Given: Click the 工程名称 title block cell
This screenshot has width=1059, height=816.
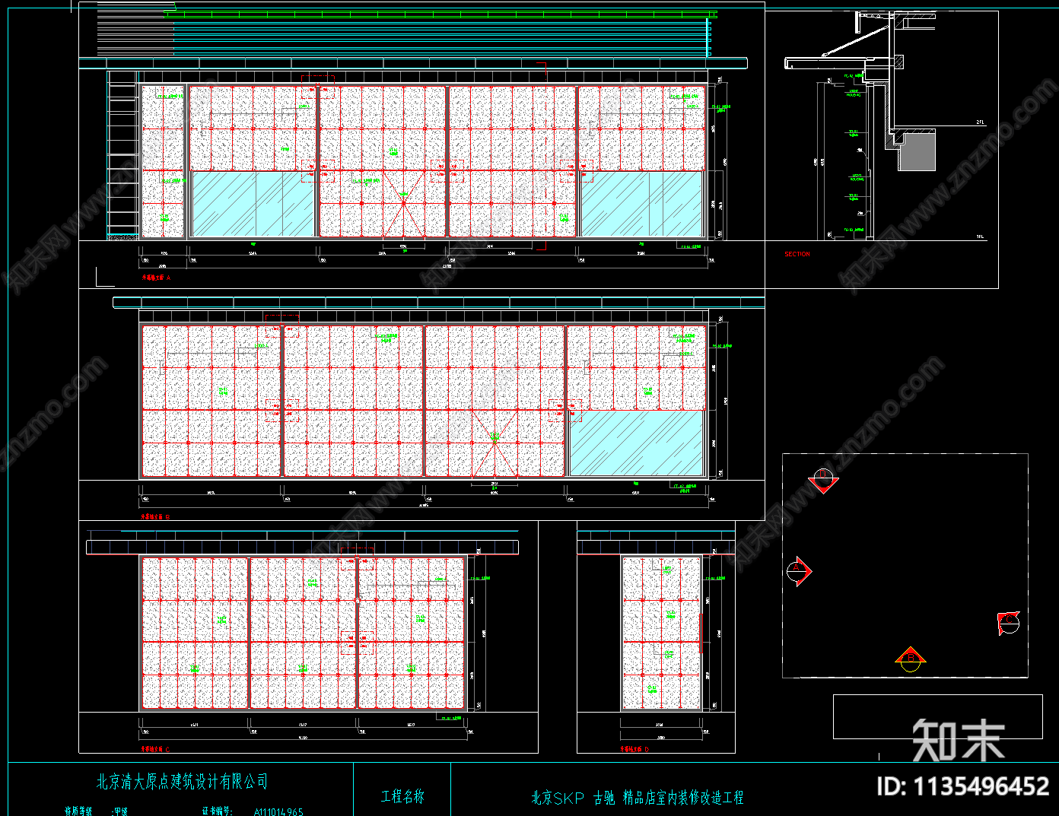Looking at the screenshot, I should [x=402, y=796].
